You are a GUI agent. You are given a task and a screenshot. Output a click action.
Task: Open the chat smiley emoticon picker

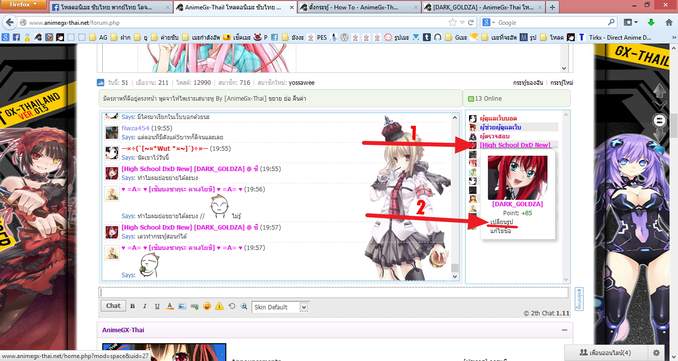tap(207, 306)
